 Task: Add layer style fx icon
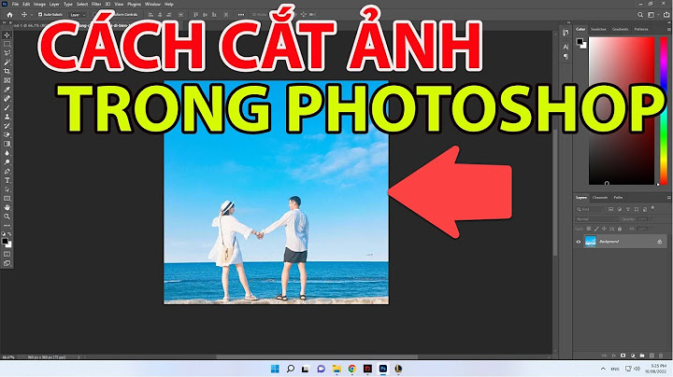614,356
